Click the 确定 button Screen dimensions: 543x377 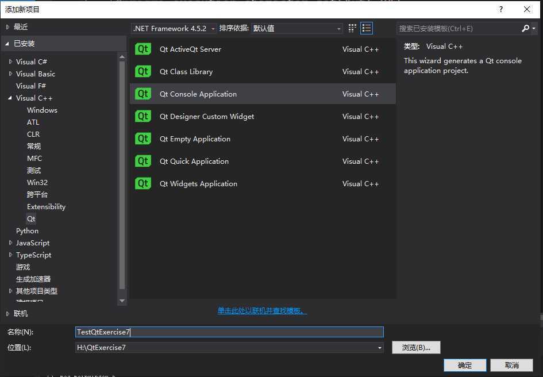pos(465,366)
